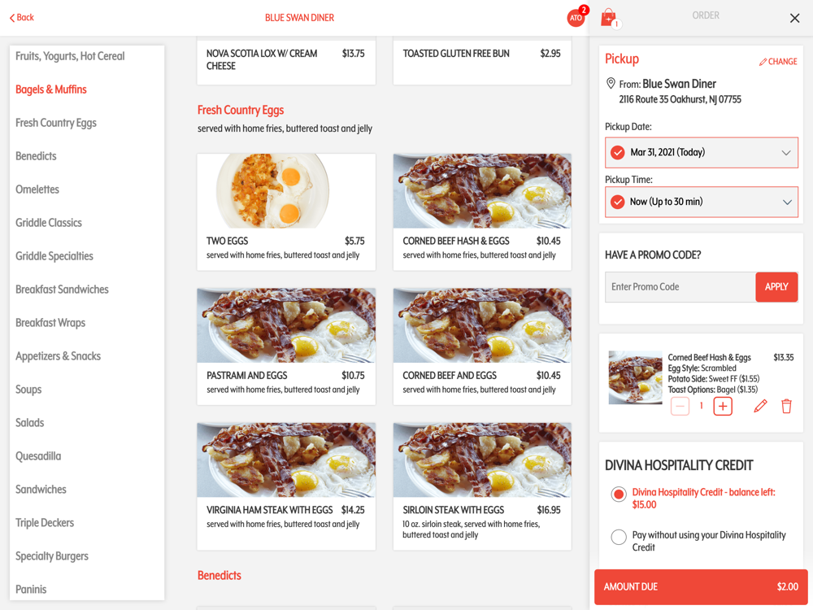Open the Omelettes menu category
Image resolution: width=813 pixels, height=610 pixels.
pos(37,190)
